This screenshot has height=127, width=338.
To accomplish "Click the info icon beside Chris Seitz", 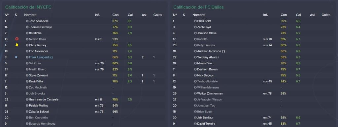I will coord(195,21).
